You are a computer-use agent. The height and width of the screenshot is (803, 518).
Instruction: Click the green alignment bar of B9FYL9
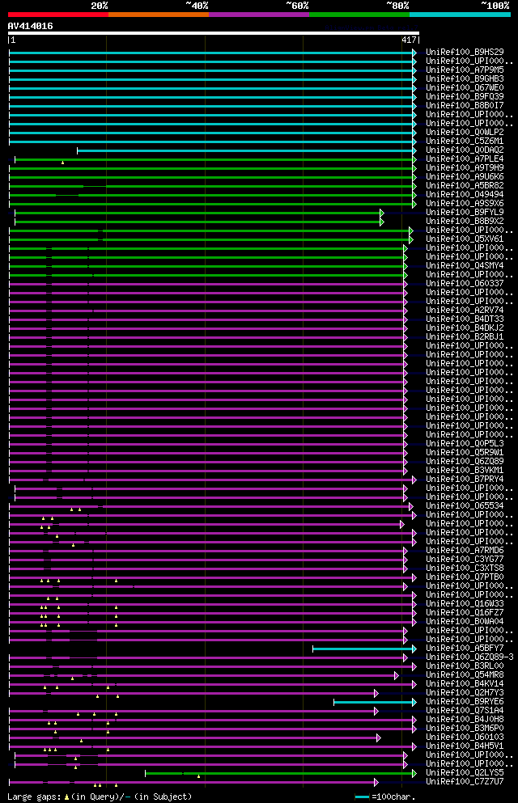tap(199, 213)
